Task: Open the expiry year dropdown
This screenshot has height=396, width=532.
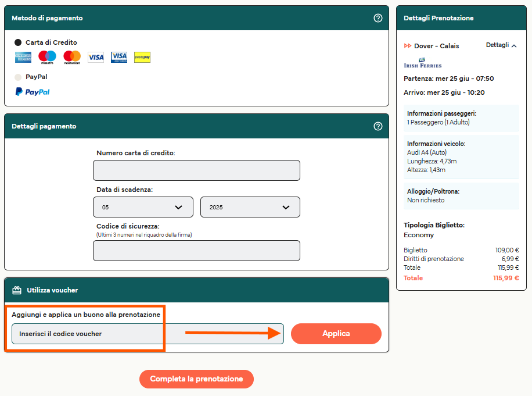Action: click(250, 207)
